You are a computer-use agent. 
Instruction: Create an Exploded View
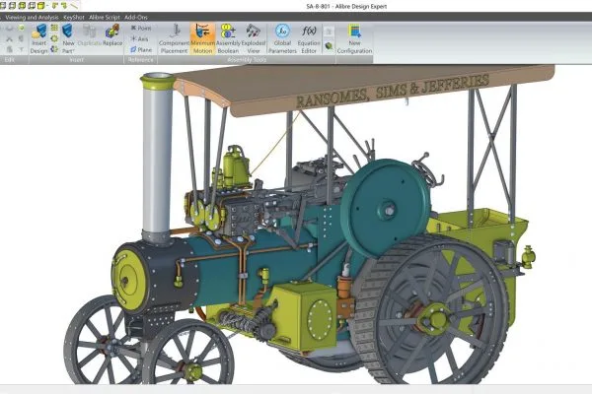(254, 38)
